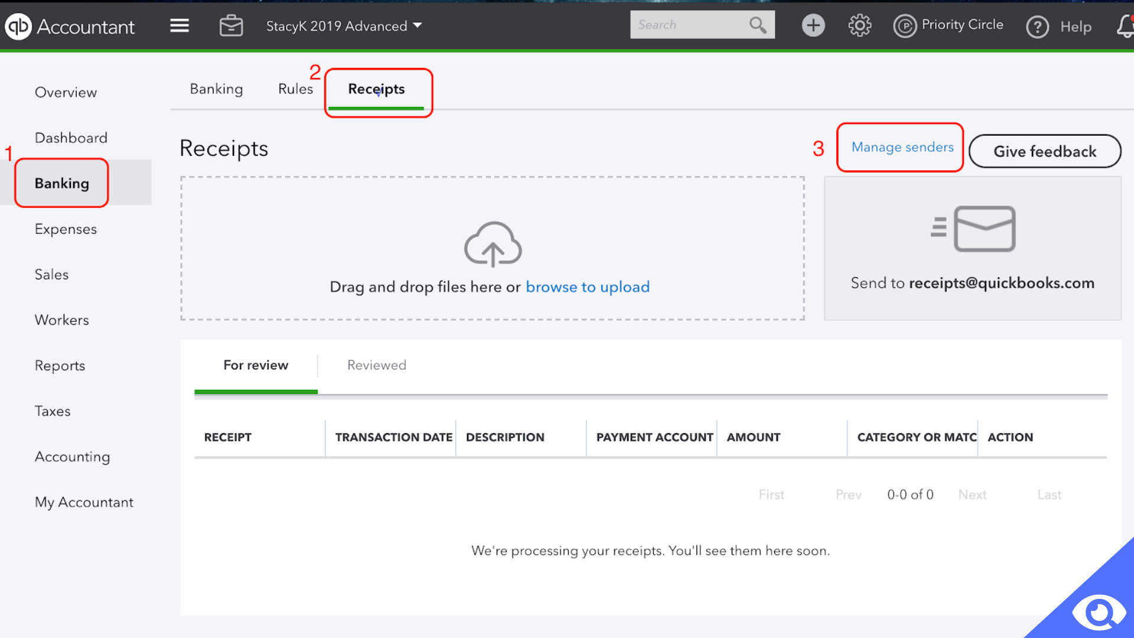The width and height of the screenshot is (1134, 638).
Task: Click the eye icon in the corner
Action: [1099, 613]
